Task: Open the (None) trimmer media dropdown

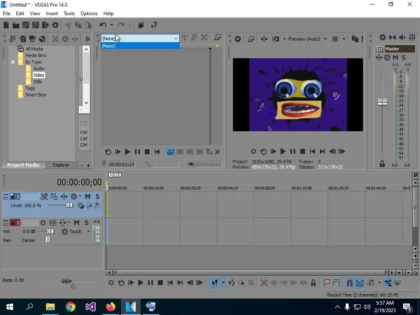Action: (140, 39)
